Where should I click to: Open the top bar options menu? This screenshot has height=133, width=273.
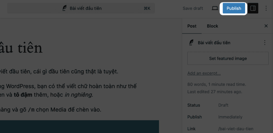266,8
